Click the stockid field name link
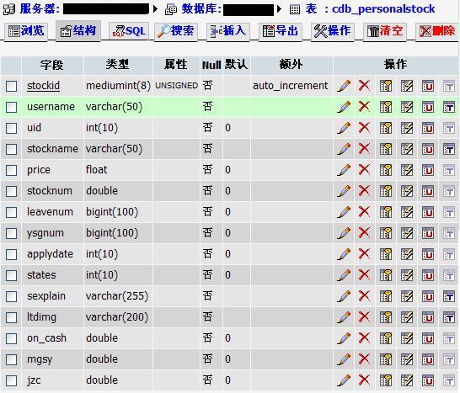Viewport: 460px width, 393px height. click(x=44, y=86)
